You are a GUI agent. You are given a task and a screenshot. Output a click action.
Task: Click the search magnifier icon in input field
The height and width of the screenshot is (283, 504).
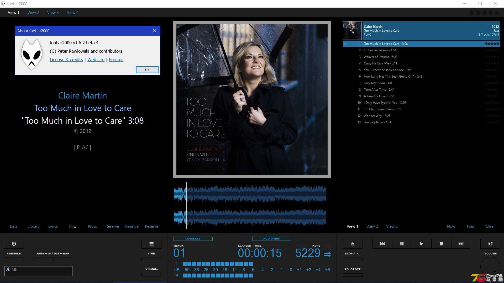pos(8,269)
